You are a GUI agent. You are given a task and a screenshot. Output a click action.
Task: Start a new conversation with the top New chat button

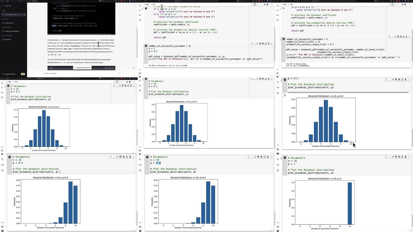pos(8,6)
